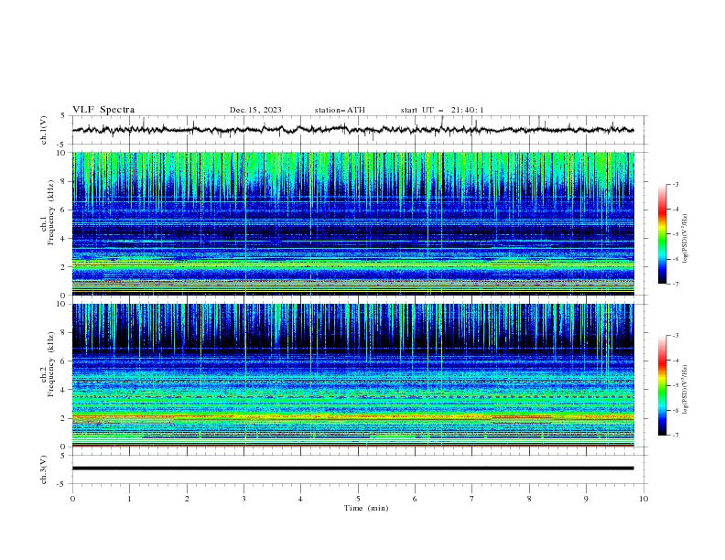This screenshot has width=725, height=560.
Task: Click the "1" minute tick label
Action: (x=129, y=499)
